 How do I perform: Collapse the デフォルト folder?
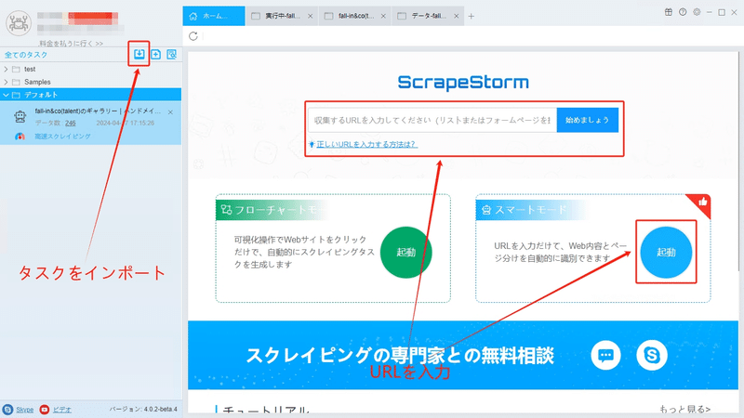point(6,95)
